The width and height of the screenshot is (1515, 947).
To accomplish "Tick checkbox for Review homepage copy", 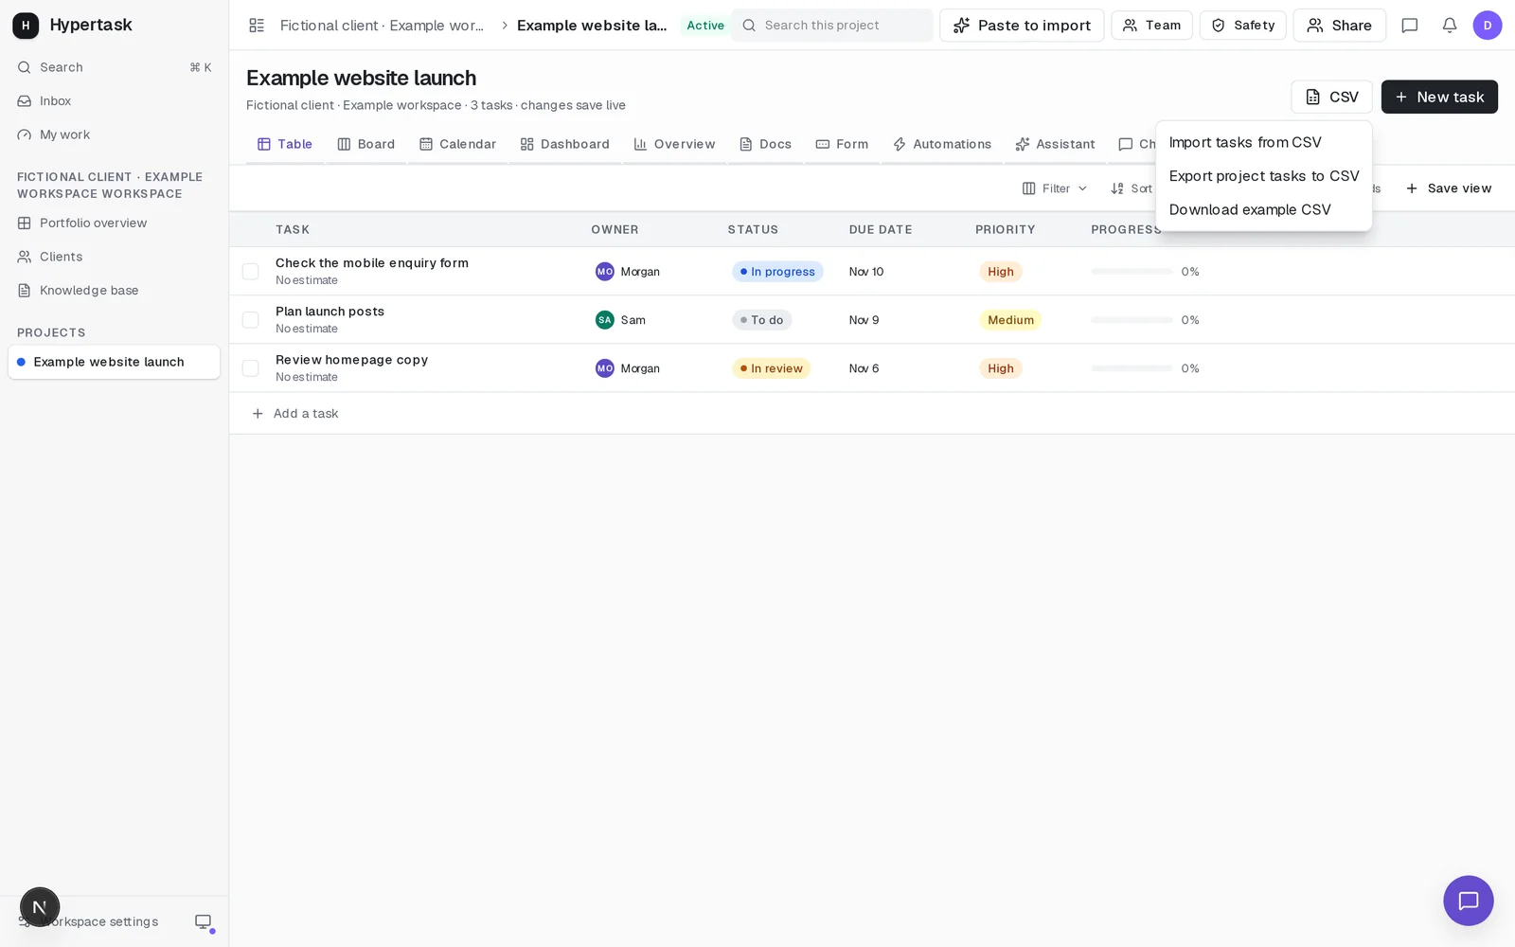I will (x=251, y=368).
